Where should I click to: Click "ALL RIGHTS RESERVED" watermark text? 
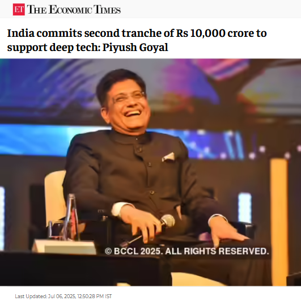click(217, 251)
